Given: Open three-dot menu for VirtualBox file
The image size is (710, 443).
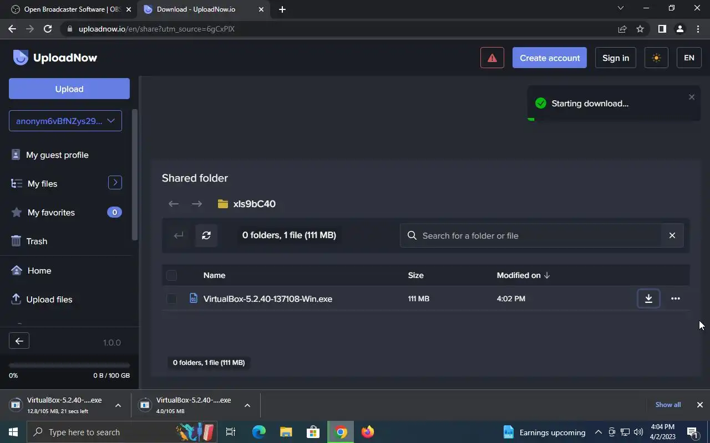Looking at the screenshot, I should click(675, 298).
